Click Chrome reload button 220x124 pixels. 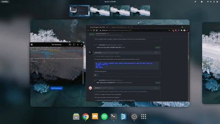coord(94,30)
